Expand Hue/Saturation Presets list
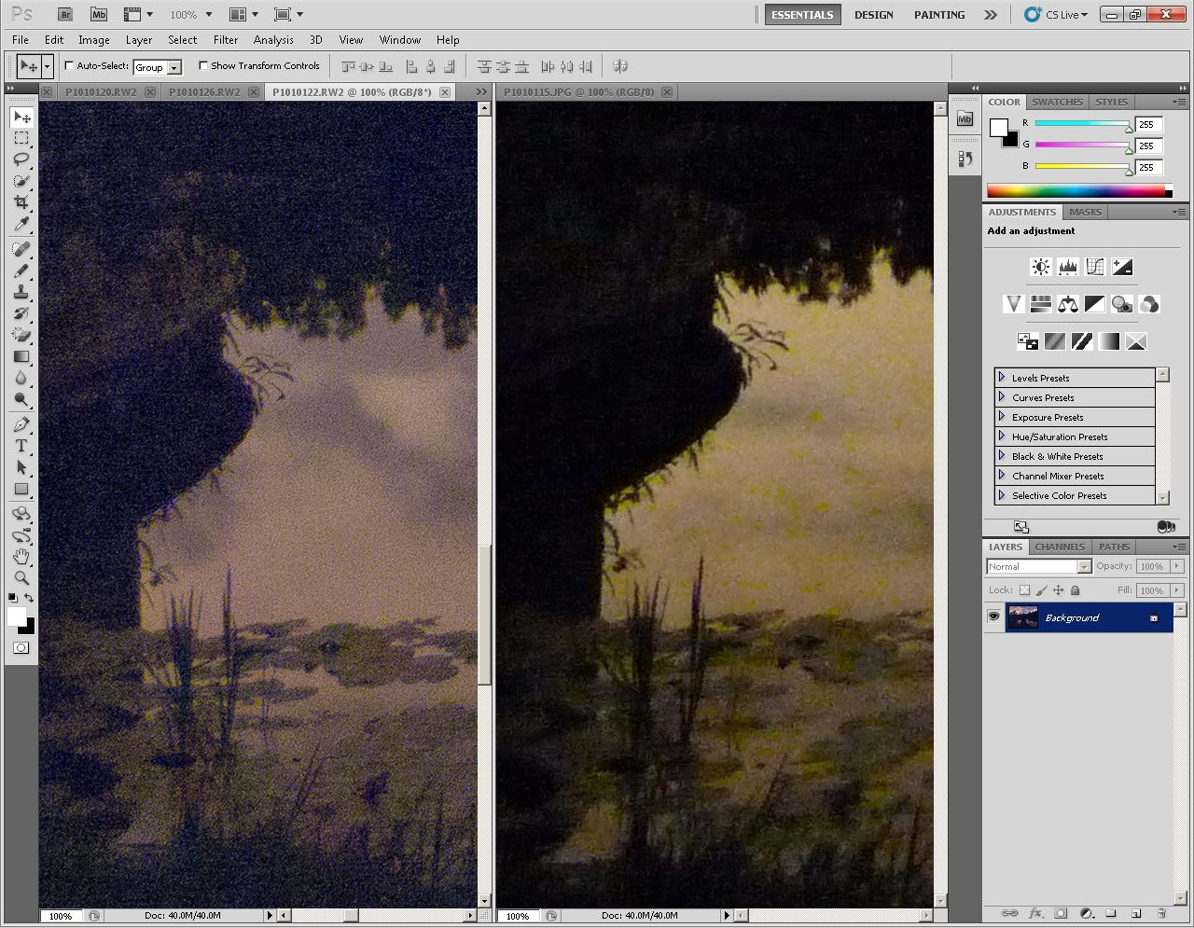Screen dimensions: 1194x928 point(1002,436)
